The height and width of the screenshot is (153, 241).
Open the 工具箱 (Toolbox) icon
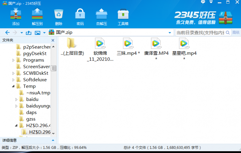pos(123,16)
